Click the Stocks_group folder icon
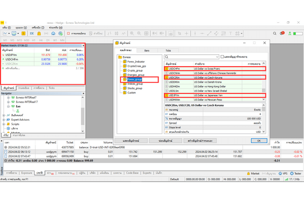The width and height of the screenshot is (304, 202). pos(125,88)
